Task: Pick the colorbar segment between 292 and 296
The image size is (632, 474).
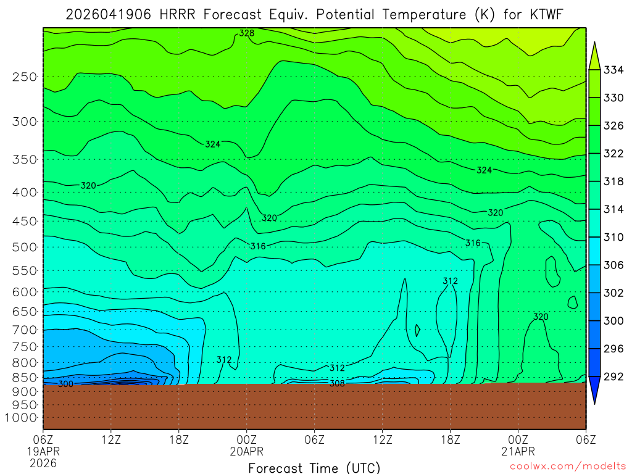Action: (594, 362)
